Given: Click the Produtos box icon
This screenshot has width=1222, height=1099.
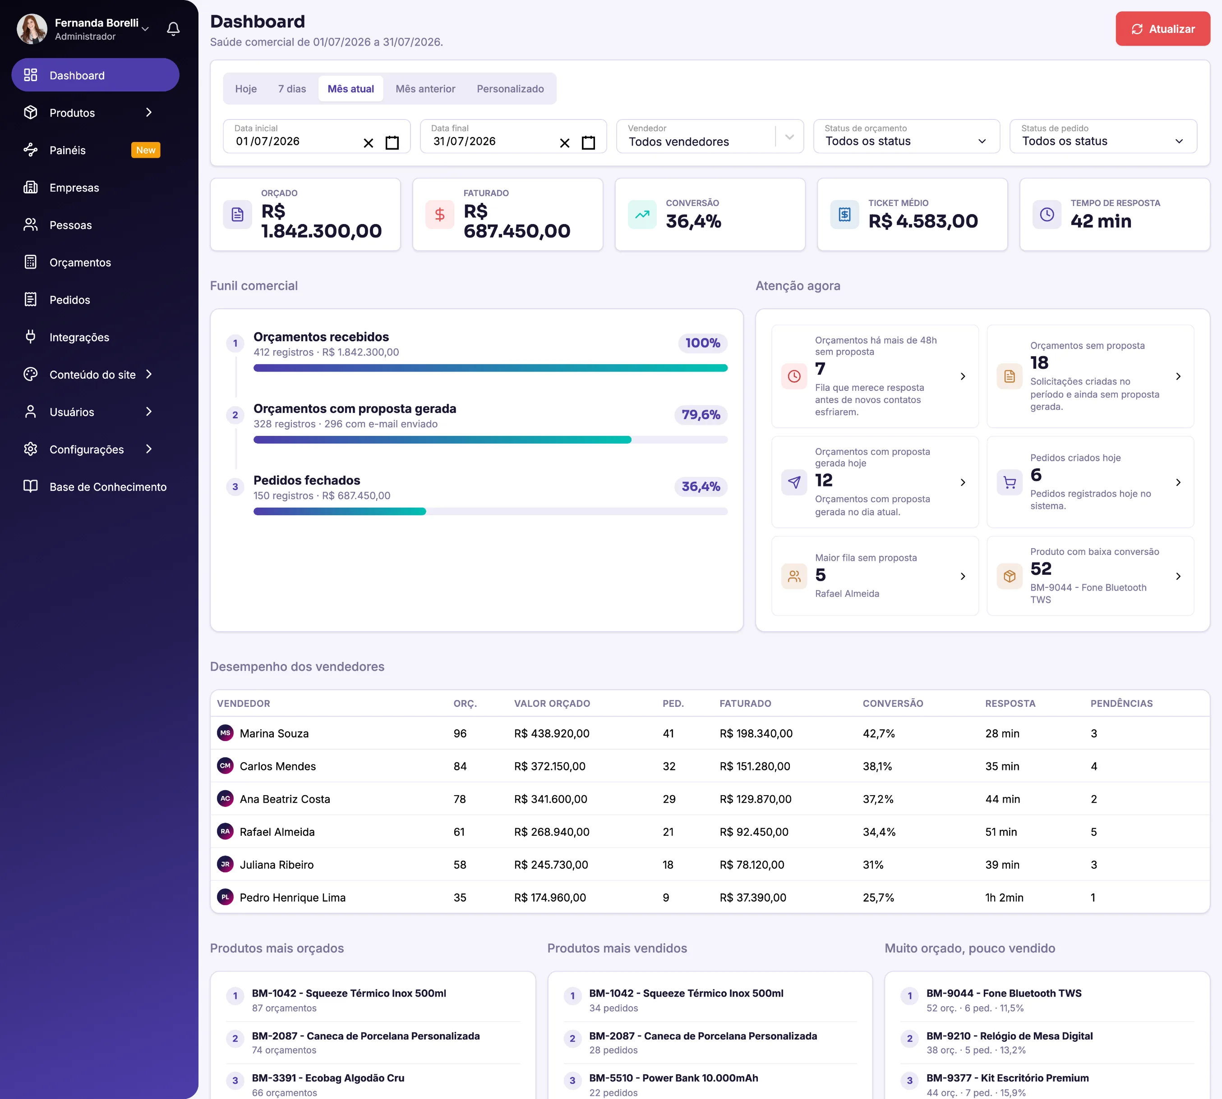Looking at the screenshot, I should pyautogui.click(x=30, y=112).
